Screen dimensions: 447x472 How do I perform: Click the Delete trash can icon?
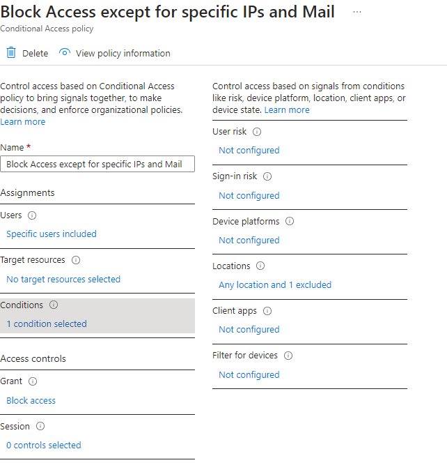tap(11, 53)
